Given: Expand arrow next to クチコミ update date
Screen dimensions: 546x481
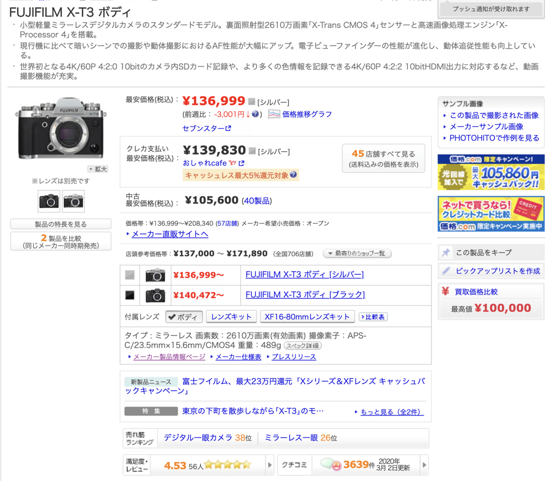Looking at the screenshot, I should [x=424, y=465].
